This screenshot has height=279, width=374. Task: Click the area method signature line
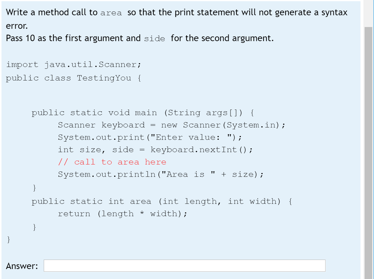coord(162,201)
